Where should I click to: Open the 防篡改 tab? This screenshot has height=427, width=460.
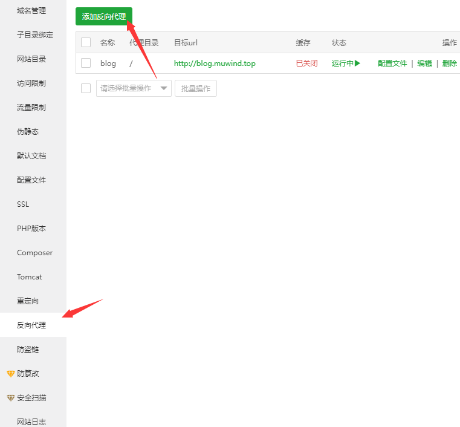coord(28,374)
